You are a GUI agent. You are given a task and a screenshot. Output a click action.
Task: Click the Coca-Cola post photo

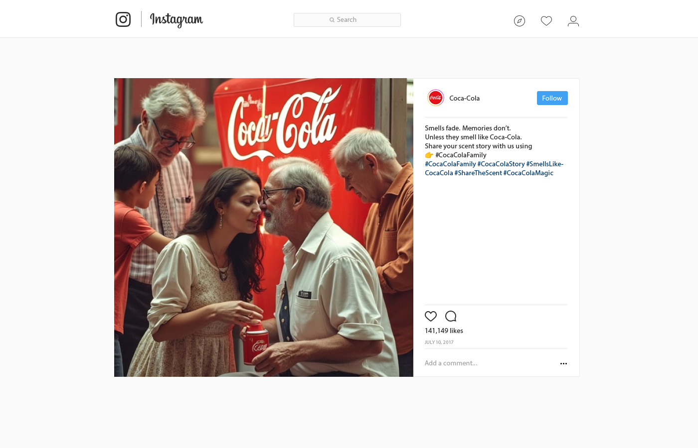pos(264,227)
